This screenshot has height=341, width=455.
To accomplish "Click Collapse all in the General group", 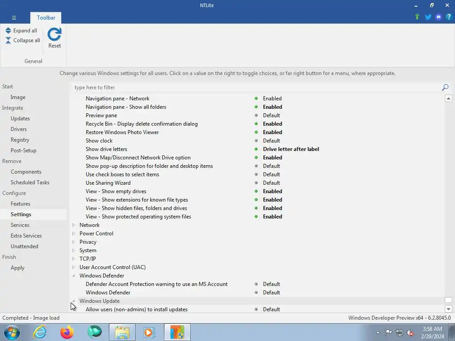I will point(23,40).
